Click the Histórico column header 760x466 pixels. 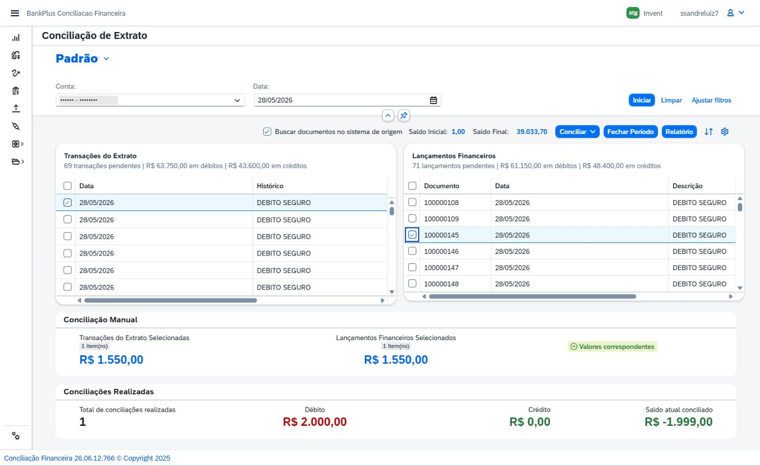[x=320, y=186]
